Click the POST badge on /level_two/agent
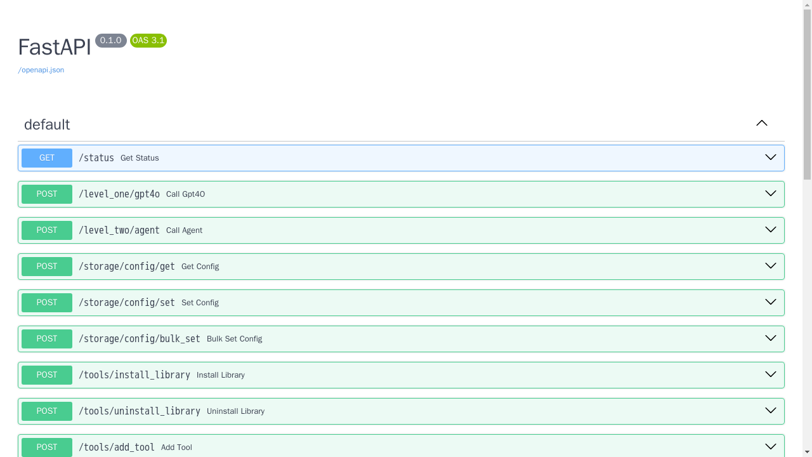Image resolution: width=812 pixels, height=457 pixels. 46,230
